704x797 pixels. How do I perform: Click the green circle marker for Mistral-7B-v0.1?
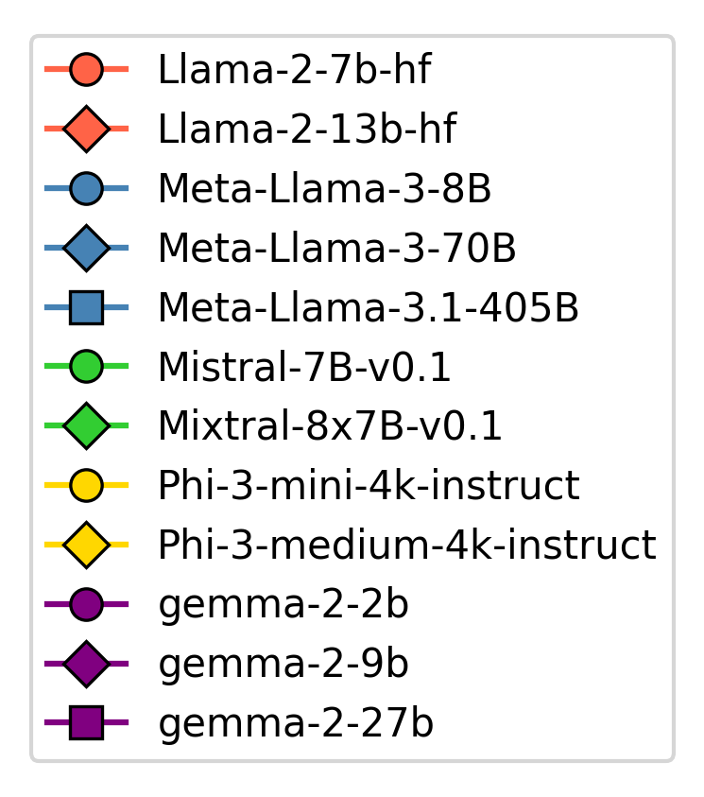[x=86, y=367]
